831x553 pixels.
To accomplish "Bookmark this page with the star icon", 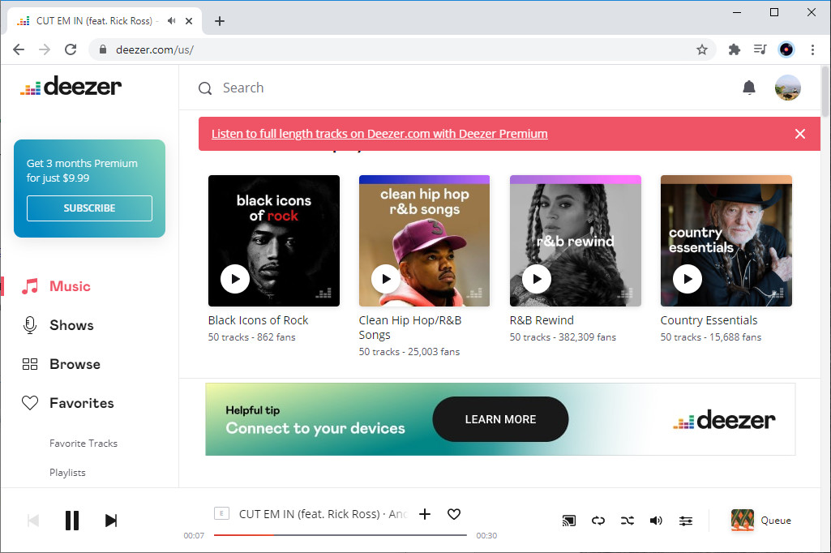I will click(x=701, y=49).
